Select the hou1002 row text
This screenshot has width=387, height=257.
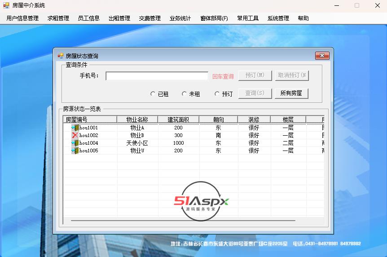[x=88, y=135]
